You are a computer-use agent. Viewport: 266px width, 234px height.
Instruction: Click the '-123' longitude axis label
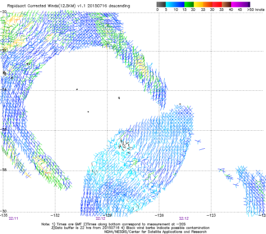(211, 215)
